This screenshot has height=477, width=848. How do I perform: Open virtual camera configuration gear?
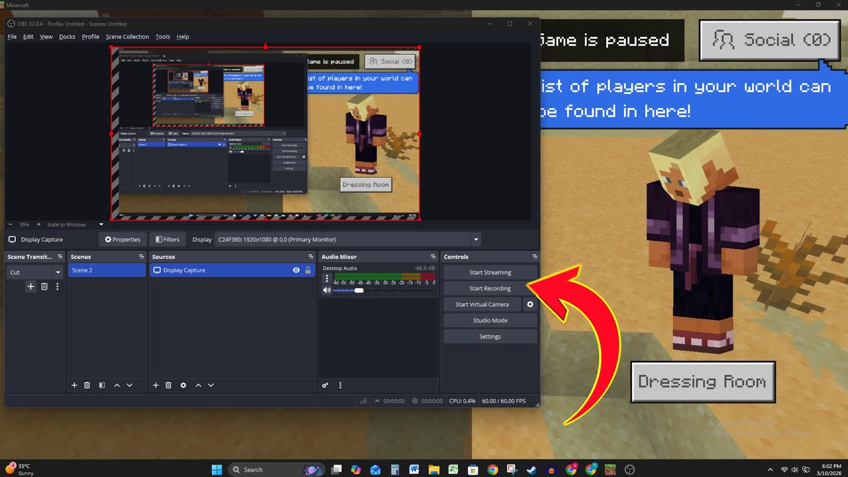pos(530,305)
